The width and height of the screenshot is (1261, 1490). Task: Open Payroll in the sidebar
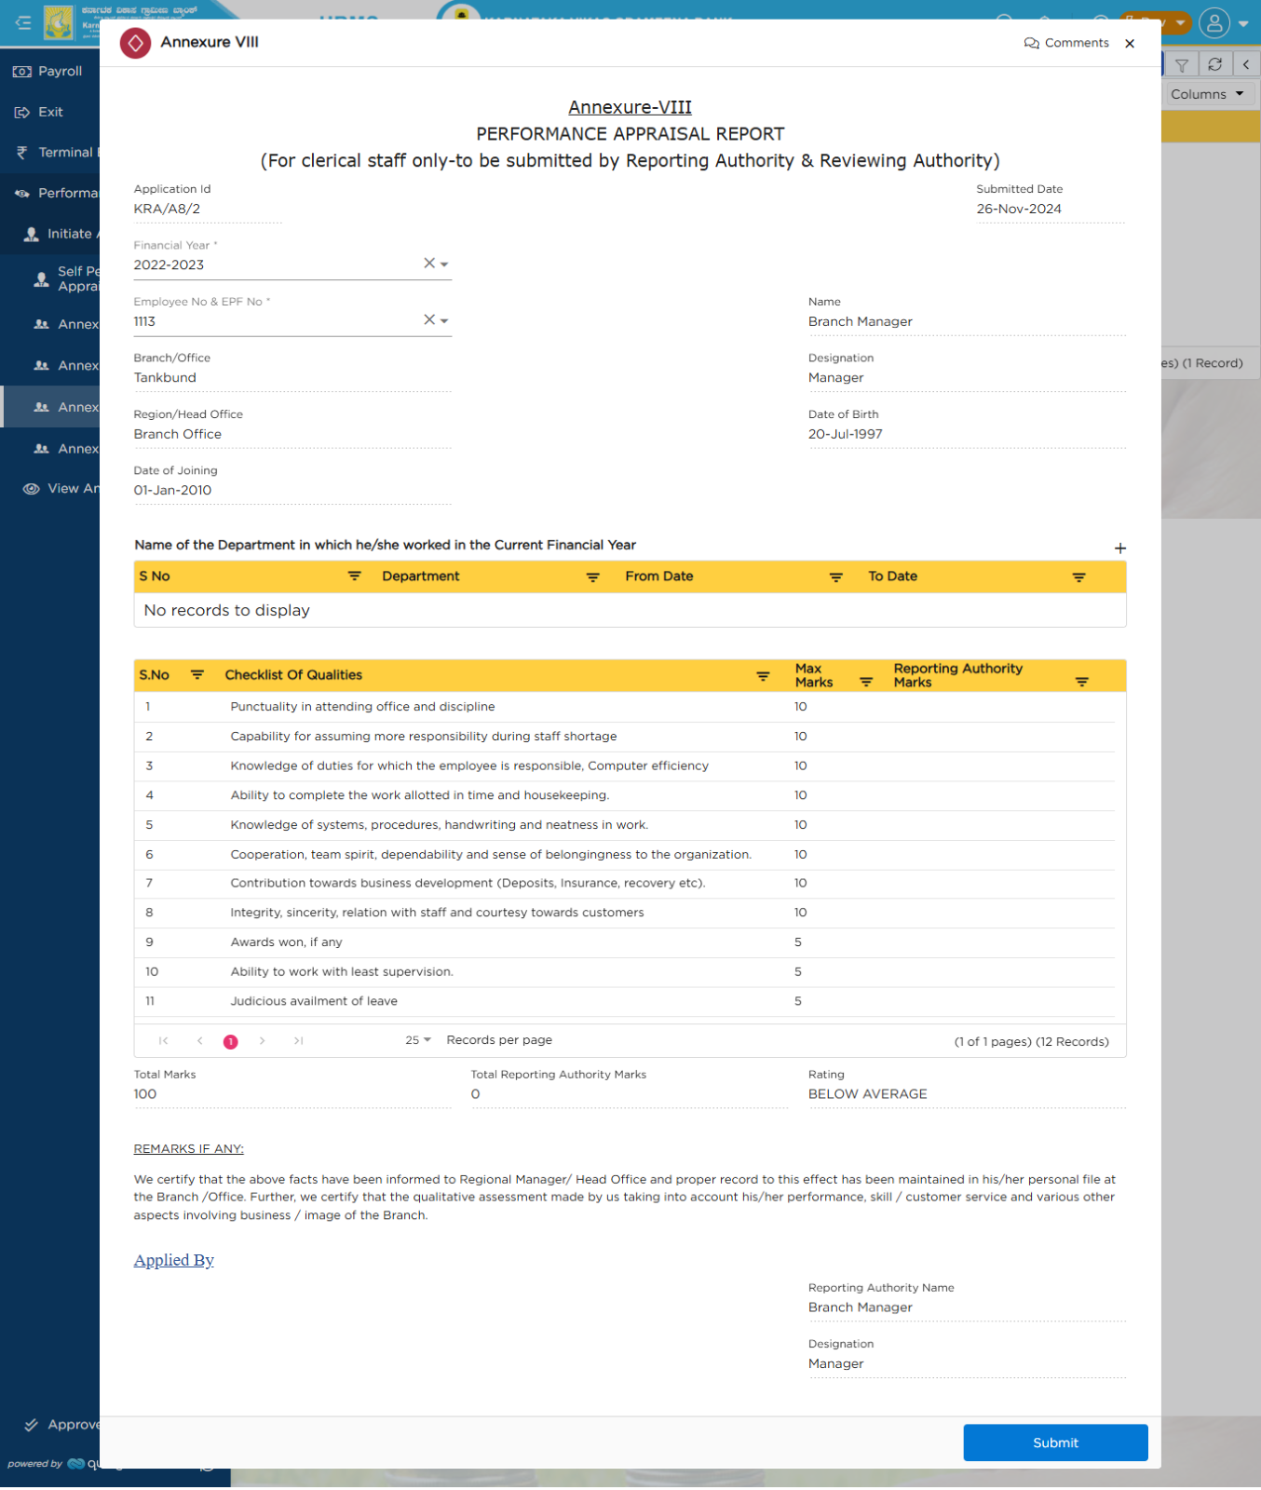(50, 71)
